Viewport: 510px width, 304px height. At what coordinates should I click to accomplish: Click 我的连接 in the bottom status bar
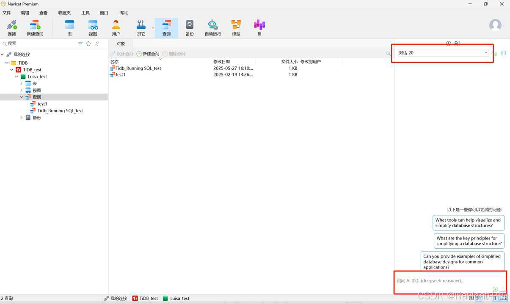(x=116, y=298)
